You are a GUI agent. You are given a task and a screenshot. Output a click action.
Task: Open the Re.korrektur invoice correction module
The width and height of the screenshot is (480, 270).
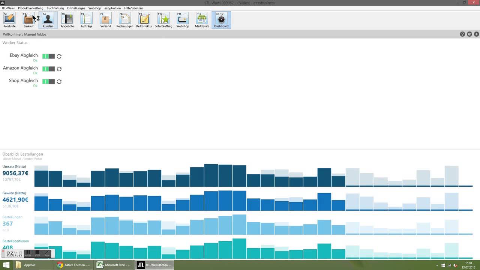[x=144, y=20]
